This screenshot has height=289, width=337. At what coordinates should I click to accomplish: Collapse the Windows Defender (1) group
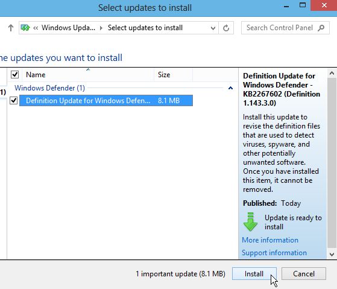pyautogui.click(x=230, y=88)
